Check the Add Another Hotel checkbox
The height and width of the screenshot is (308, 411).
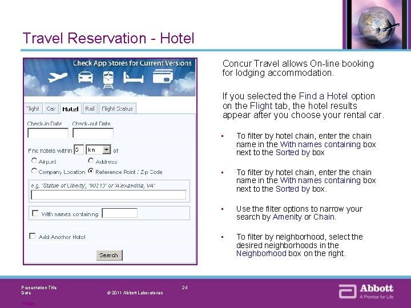click(x=32, y=236)
